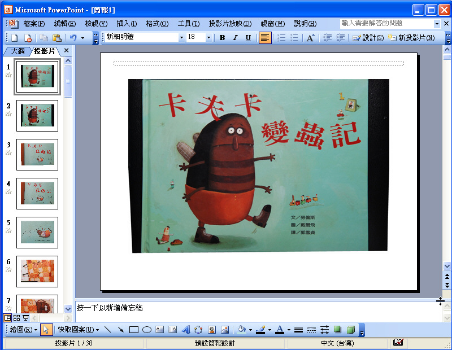Apply bulleted list formatting

pyautogui.click(x=294, y=38)
